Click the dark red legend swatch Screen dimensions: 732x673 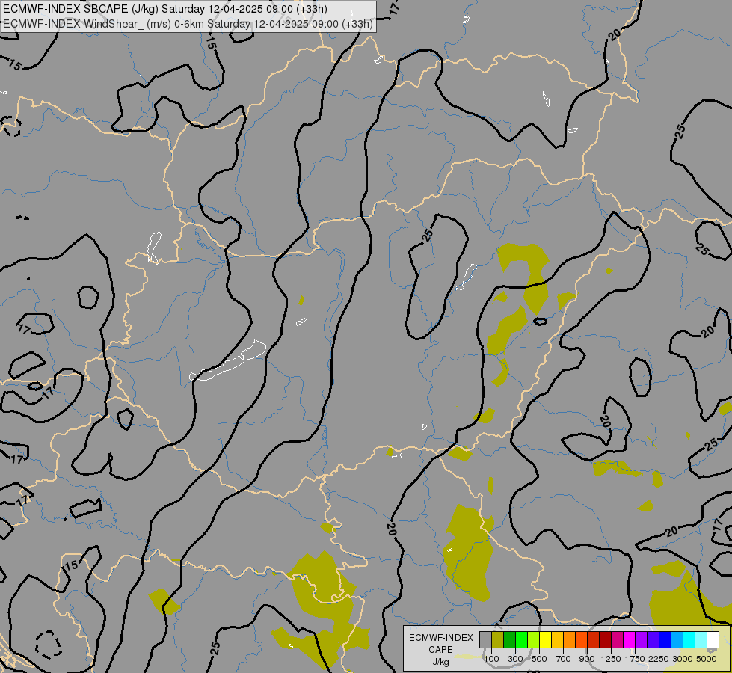tap(606, 640)
